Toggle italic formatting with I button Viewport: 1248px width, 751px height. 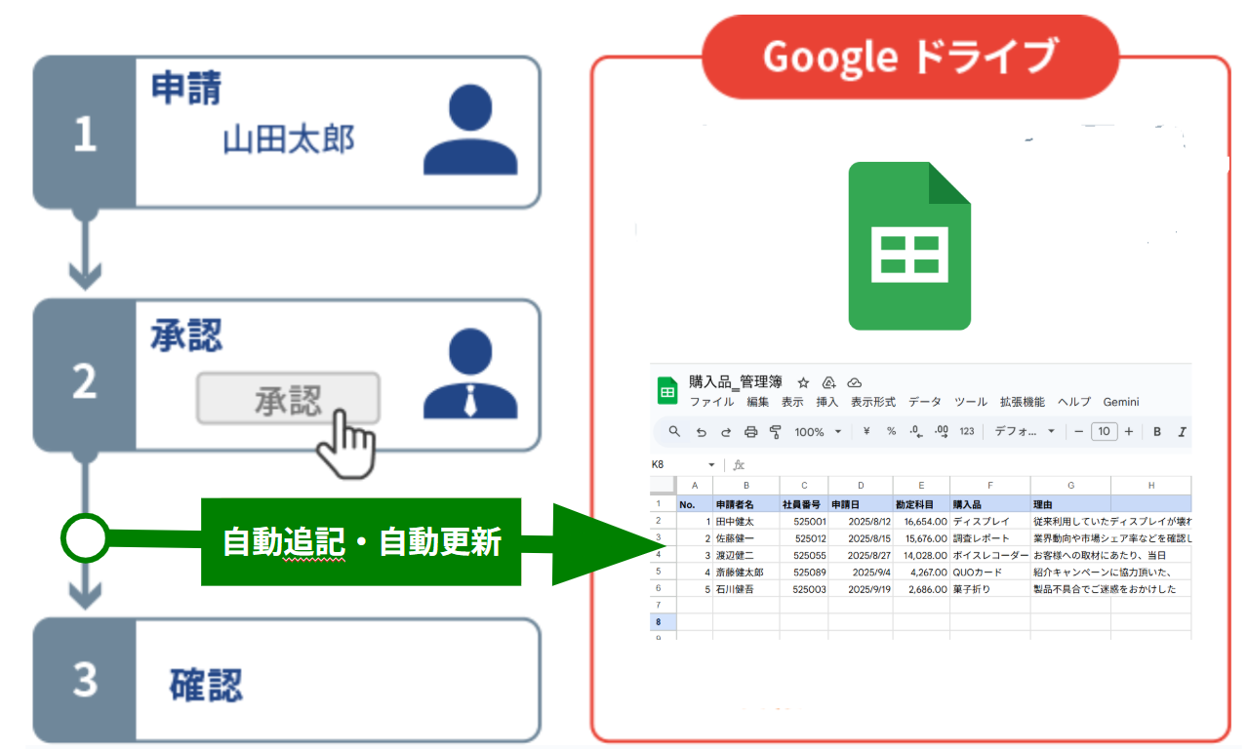1182,432
